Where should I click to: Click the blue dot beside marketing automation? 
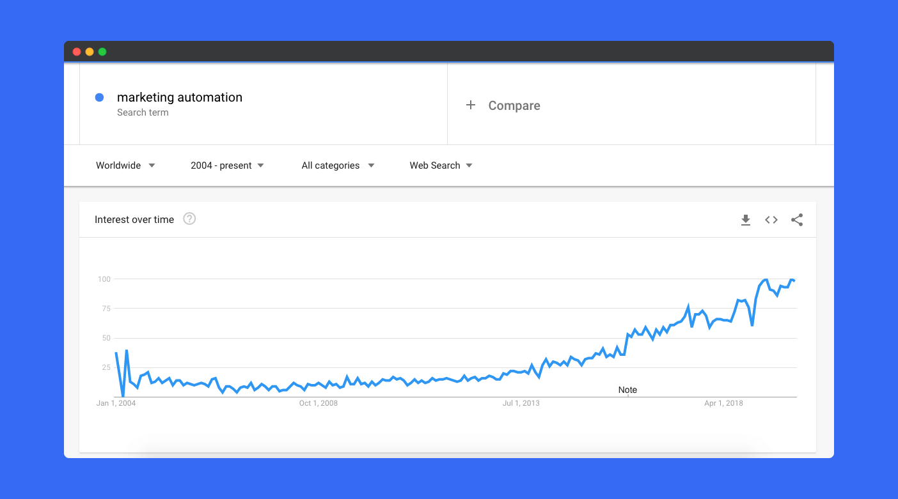99,96
